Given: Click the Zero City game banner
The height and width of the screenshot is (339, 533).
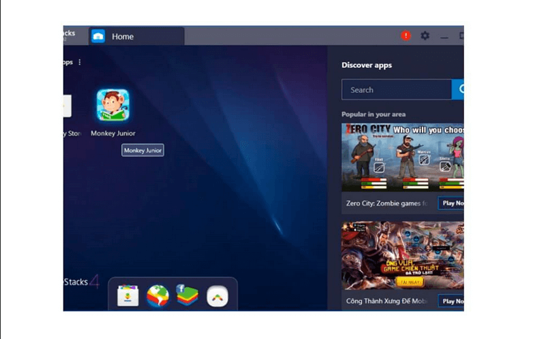Looking at the screenshot, I should pyautogui.click(x=402, y=157).
